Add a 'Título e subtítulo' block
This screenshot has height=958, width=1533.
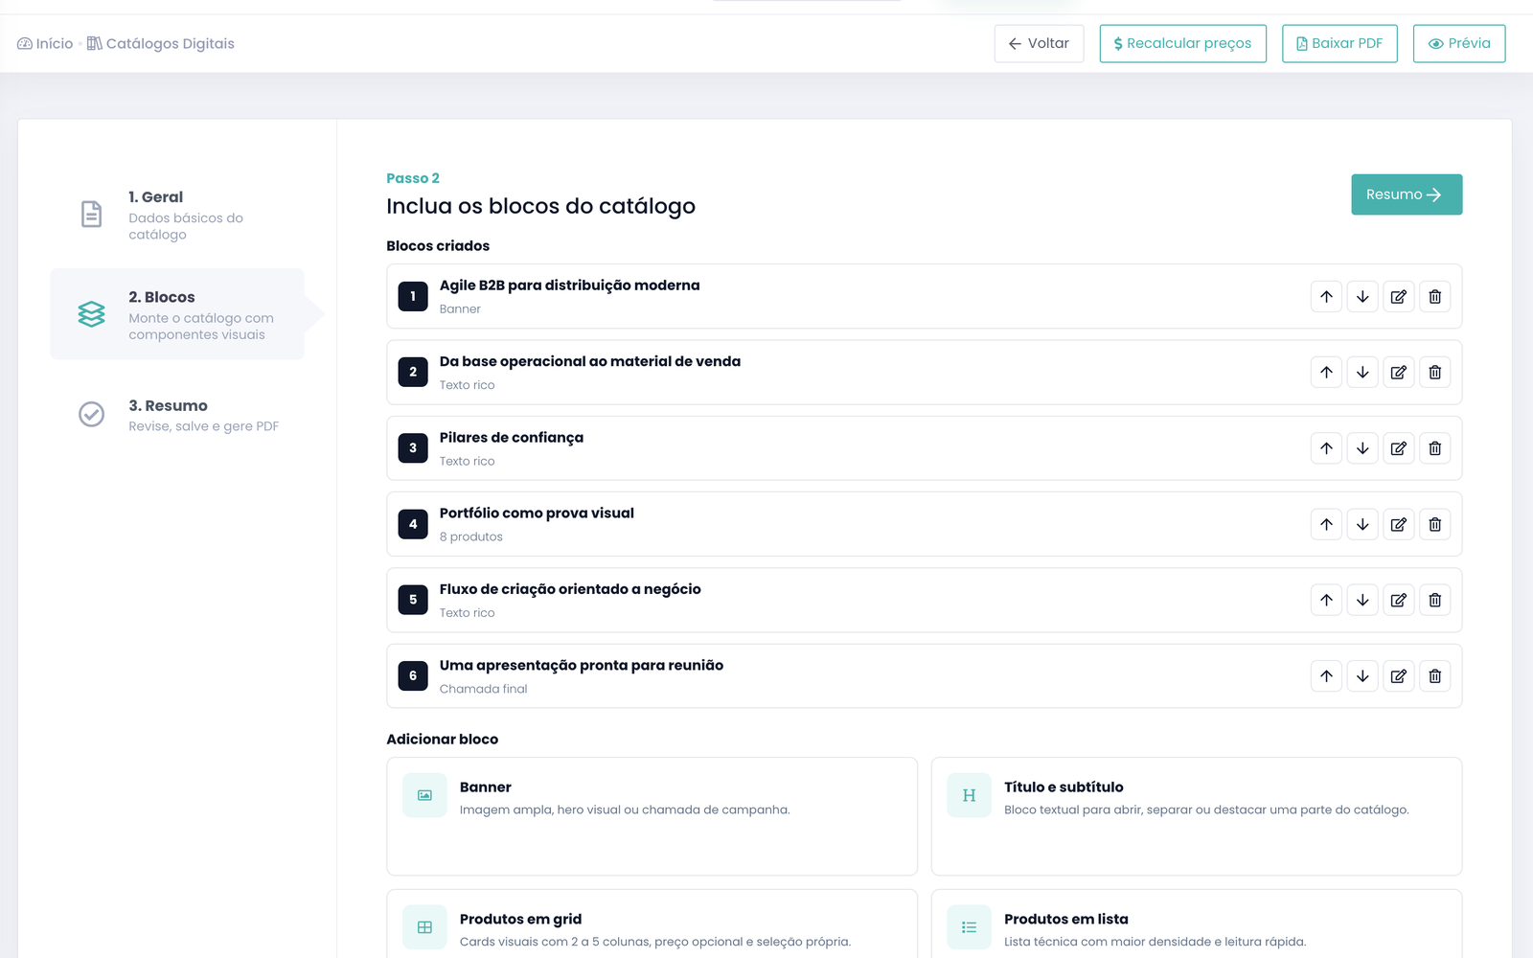pos(1197,816)
